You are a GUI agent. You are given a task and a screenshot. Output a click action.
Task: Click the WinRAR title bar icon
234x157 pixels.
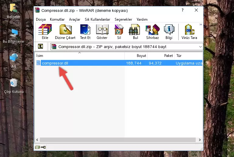(37, 10)
